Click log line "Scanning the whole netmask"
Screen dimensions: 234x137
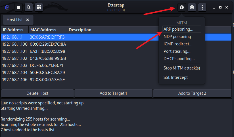point(41,125)
